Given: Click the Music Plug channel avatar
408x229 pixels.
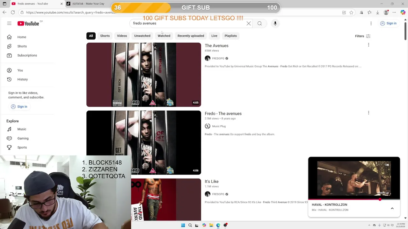Looking at the screenshot, I should coord(208,126).
